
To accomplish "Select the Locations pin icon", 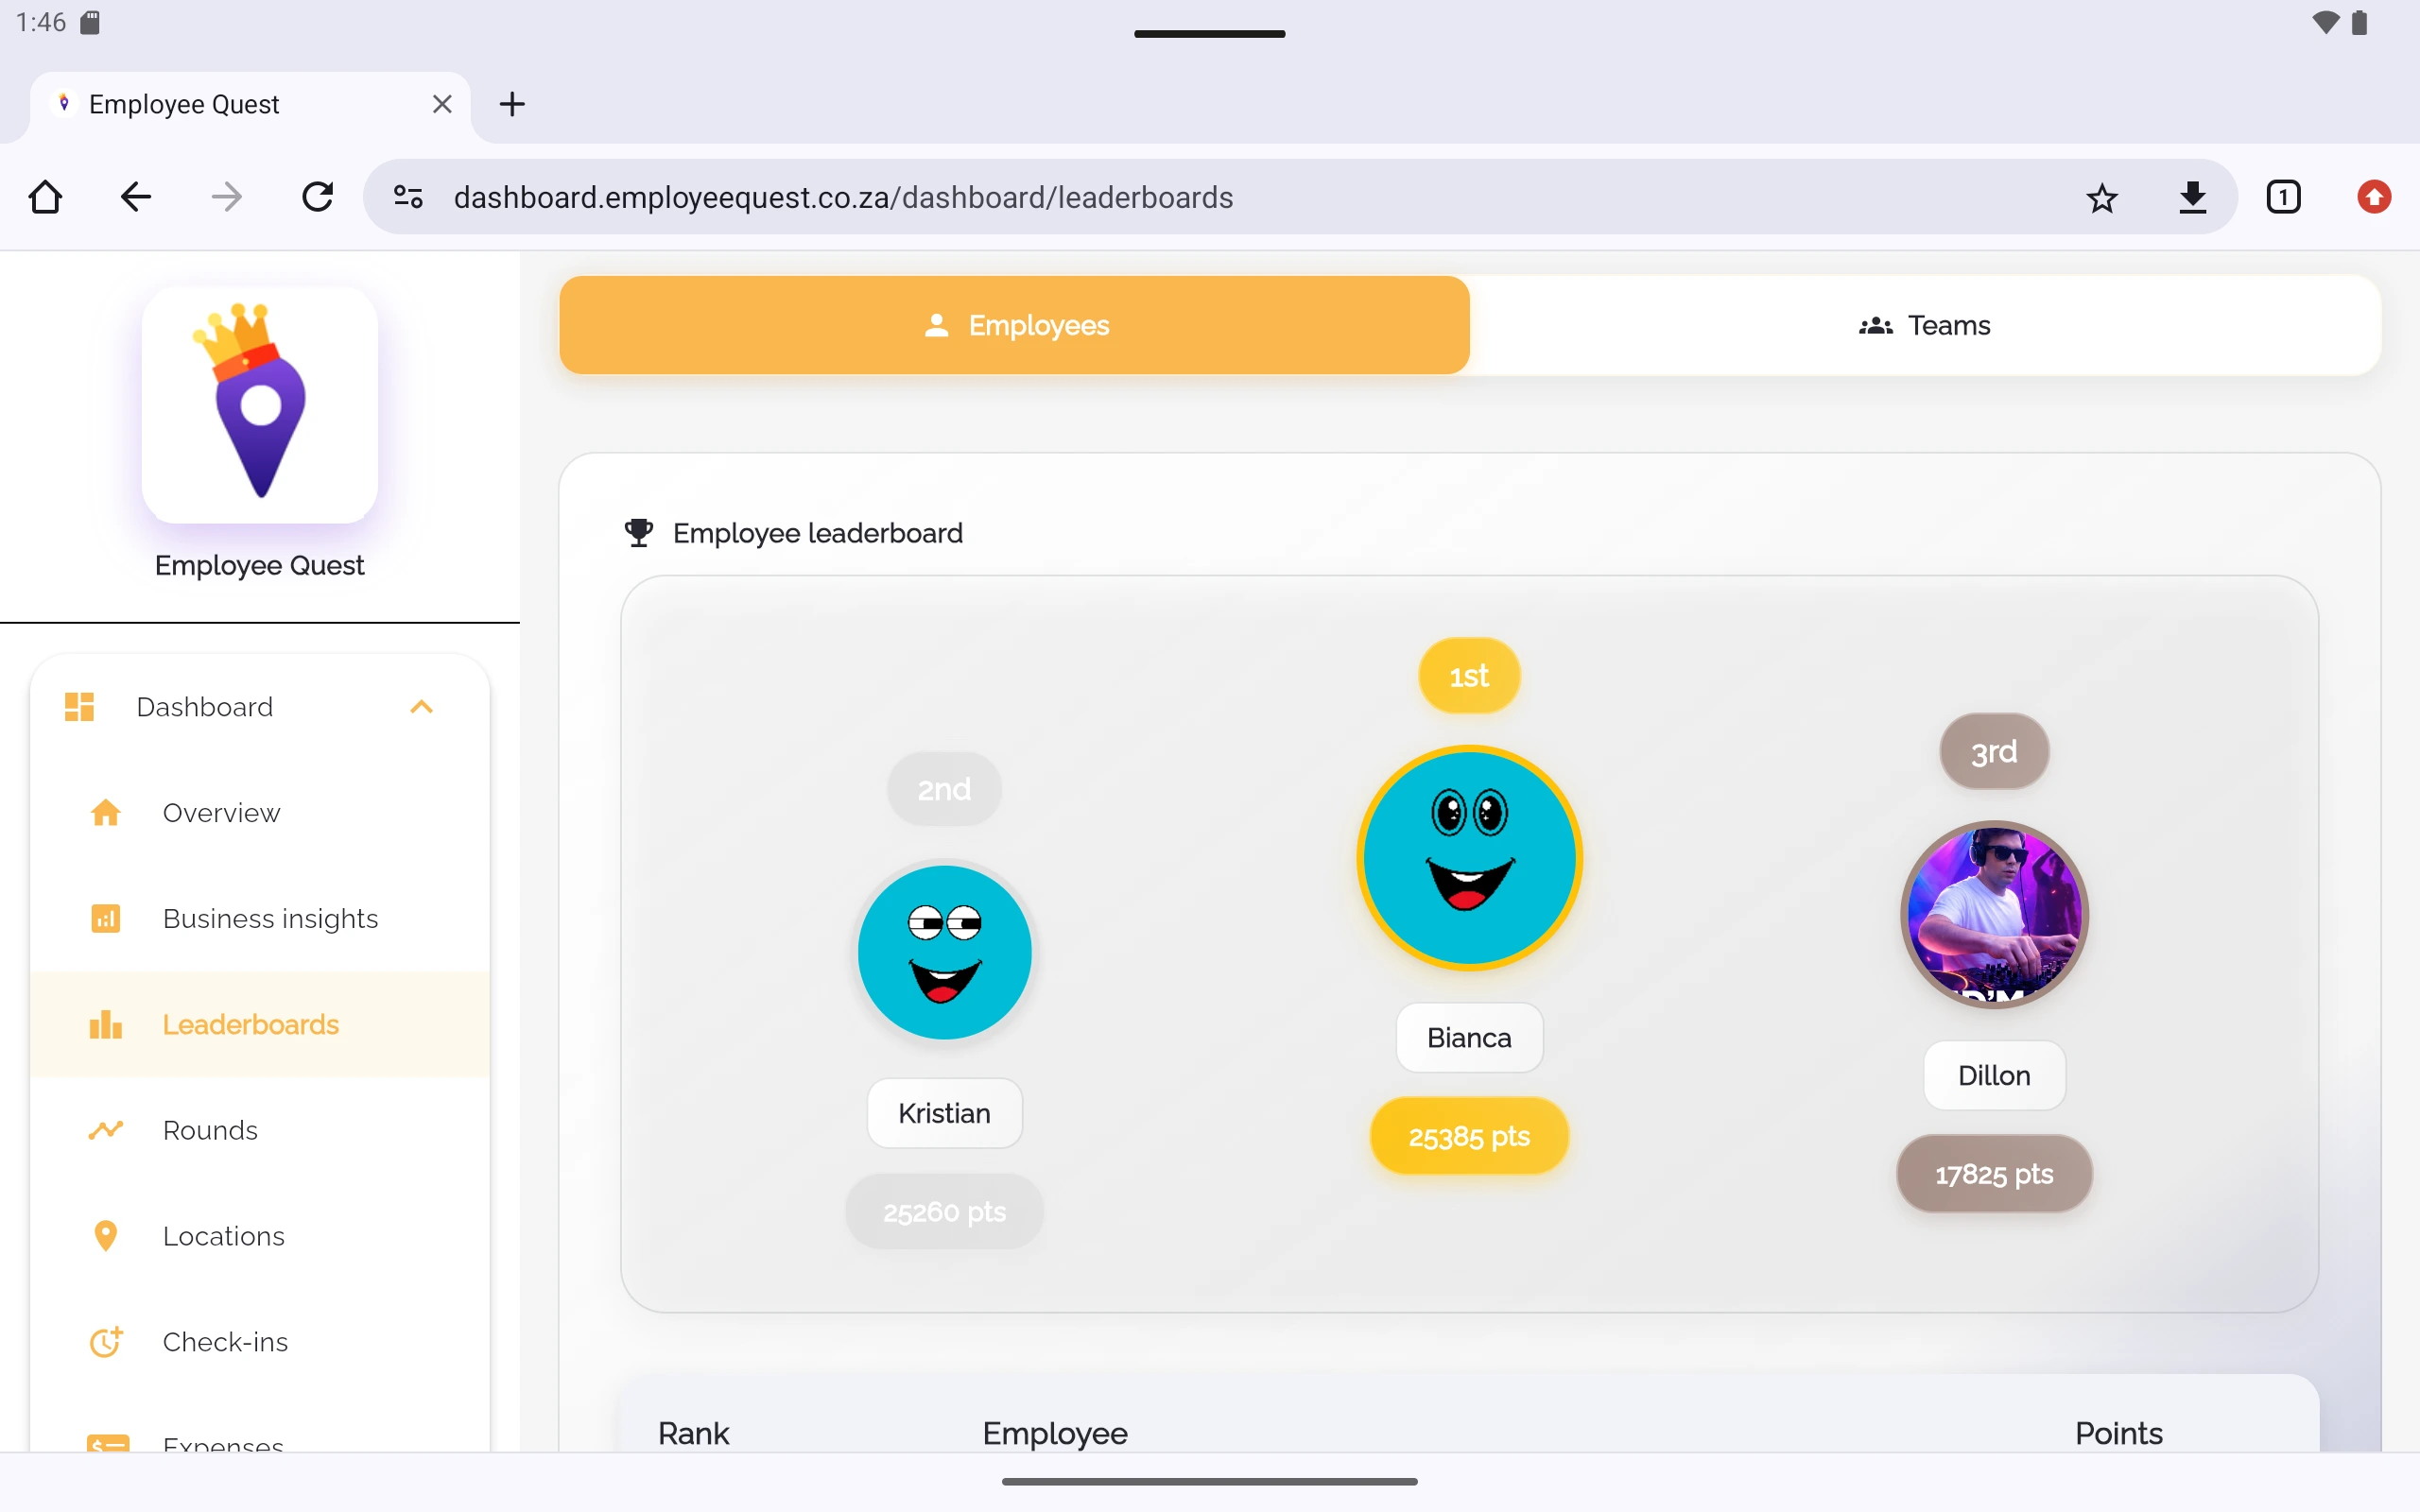I will 106,1236.
